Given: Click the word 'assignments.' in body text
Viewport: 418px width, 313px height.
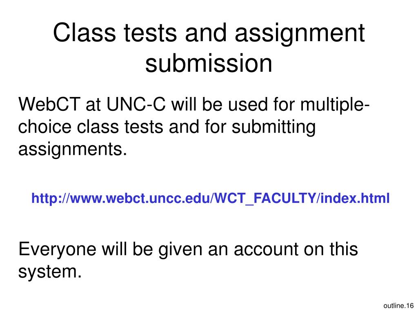Looking at the screenshot, I should (73, 149).
